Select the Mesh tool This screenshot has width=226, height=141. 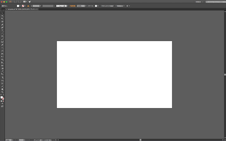tap(2, 66)
